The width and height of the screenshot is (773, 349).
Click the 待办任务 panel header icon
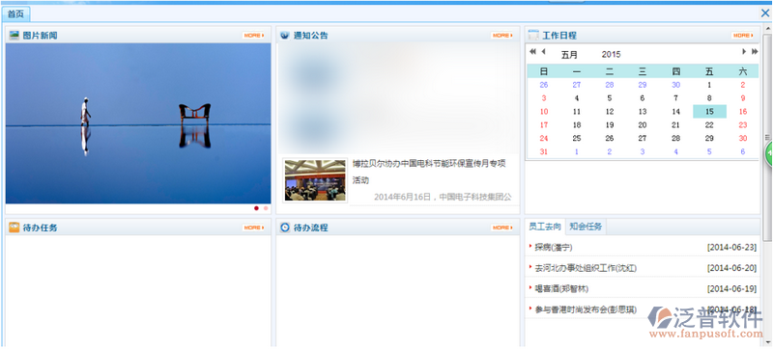pyautogui.click(x=14, y=228)
